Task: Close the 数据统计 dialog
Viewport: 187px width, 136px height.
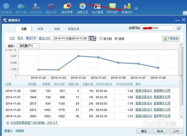Action: click(184, 20)
